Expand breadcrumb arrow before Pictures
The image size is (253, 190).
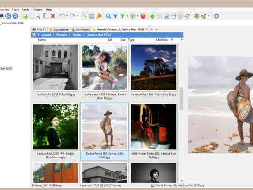pos(54,35)
